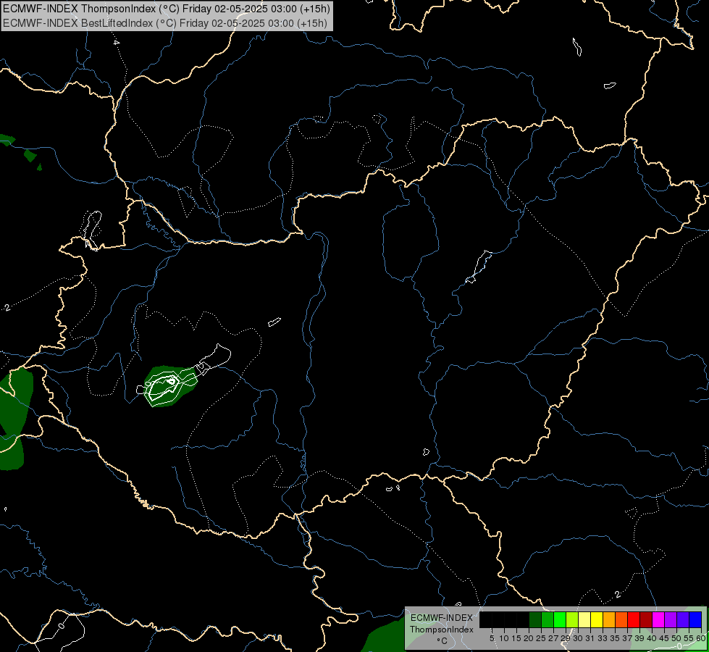Click the legend tick value 40
709x652 pixels.
[x=652, y=638]
